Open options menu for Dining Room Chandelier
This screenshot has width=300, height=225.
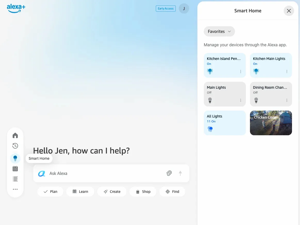click(287, 100)
